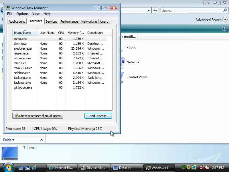Open the File menu in Task Manager
This screenshot has height=172, width=229.
[x=10, y=14]
